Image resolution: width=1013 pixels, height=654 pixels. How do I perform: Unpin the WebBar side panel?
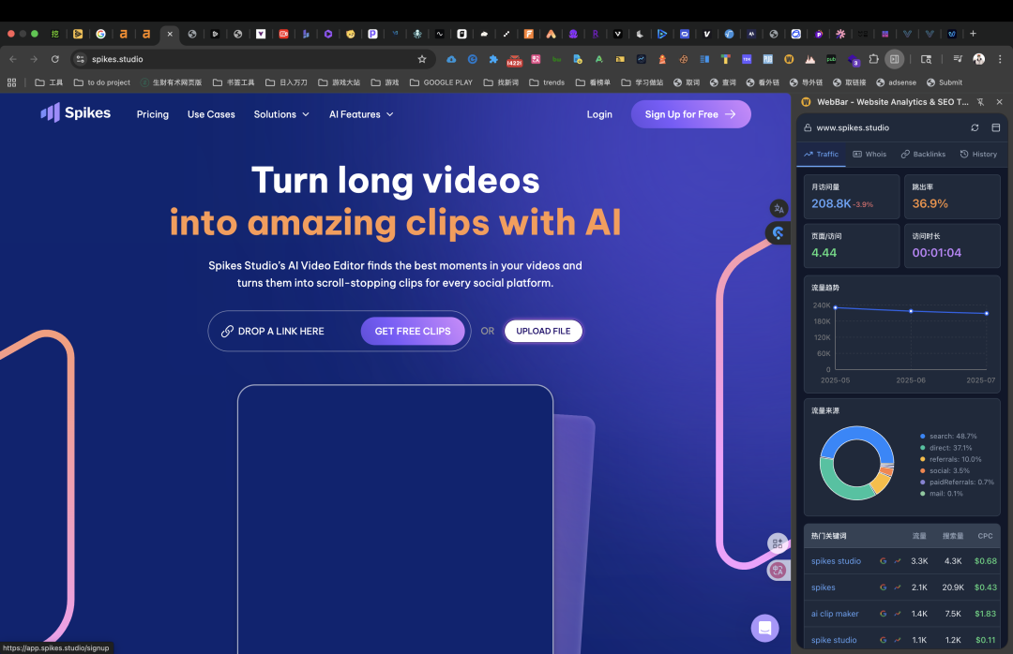click(x=981, y=102)
